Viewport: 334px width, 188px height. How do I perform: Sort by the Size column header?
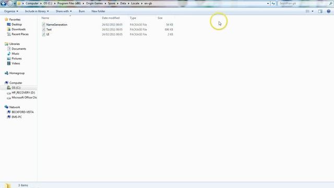[x=160, y=18]
